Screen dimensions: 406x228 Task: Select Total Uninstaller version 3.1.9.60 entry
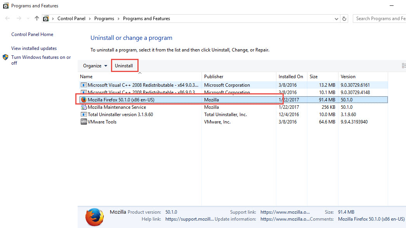(x=234, y=115)
